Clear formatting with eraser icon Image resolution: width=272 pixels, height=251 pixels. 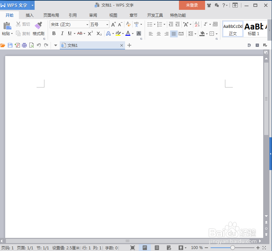[x=128, y=24]
